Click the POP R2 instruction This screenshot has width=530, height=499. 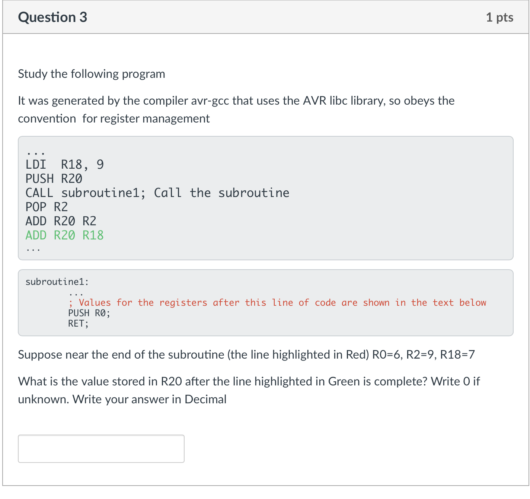point(47,207)
